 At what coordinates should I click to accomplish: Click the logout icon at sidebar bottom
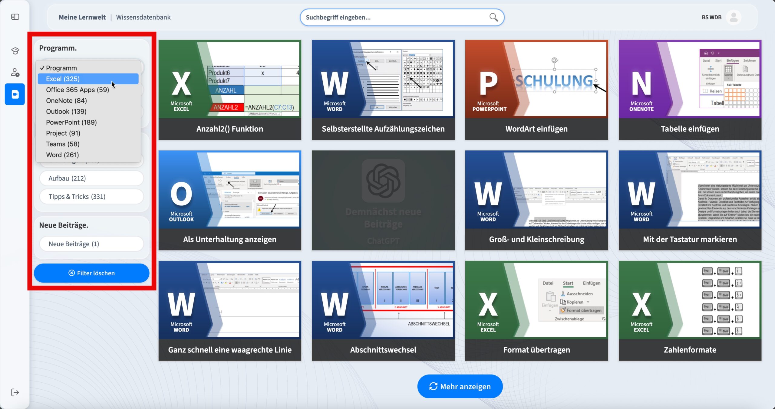pyautogui.click(x=15, y=393)
